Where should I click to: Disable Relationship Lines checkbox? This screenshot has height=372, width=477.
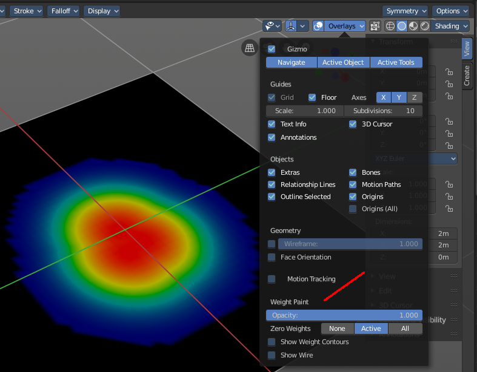click(x=272, y=184)
